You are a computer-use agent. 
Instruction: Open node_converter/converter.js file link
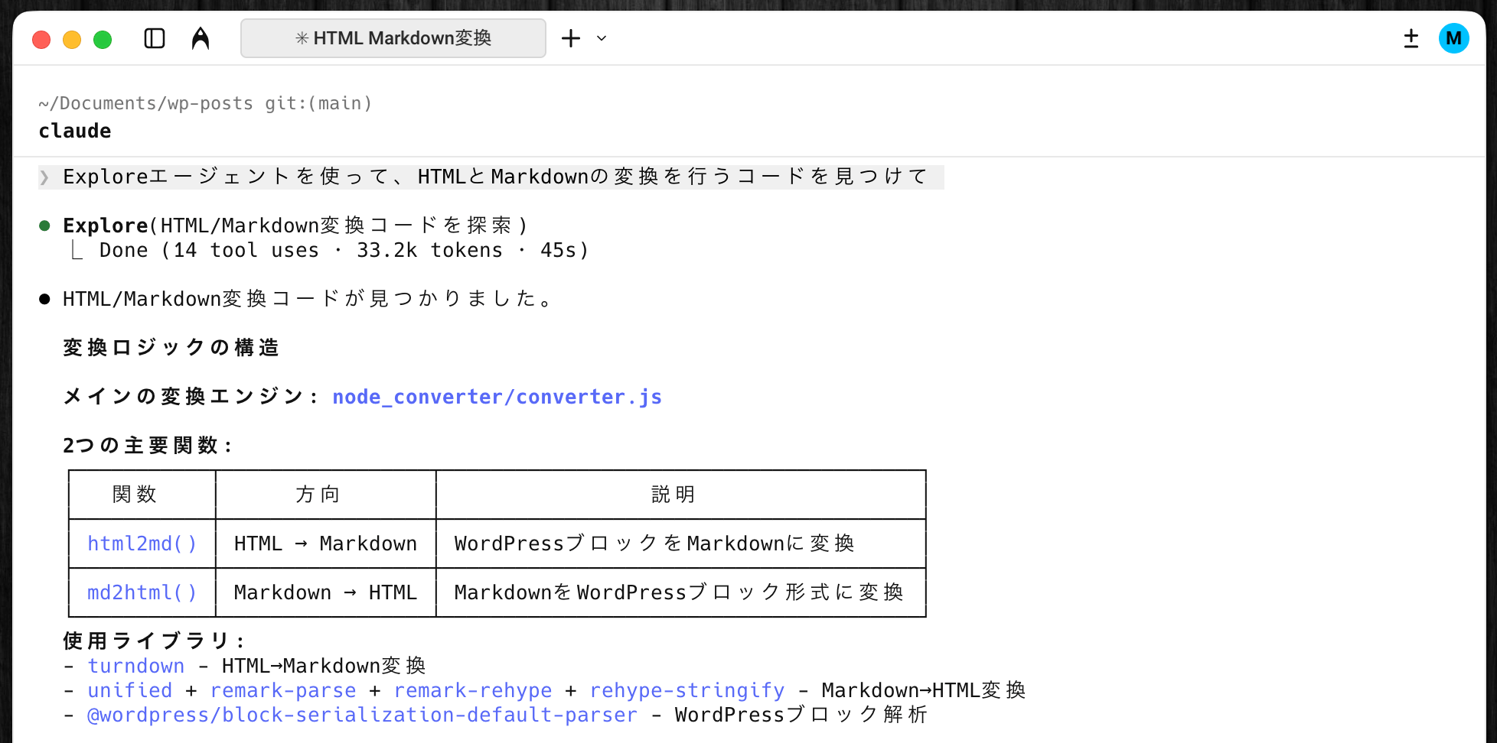click(x=497, y=397)
